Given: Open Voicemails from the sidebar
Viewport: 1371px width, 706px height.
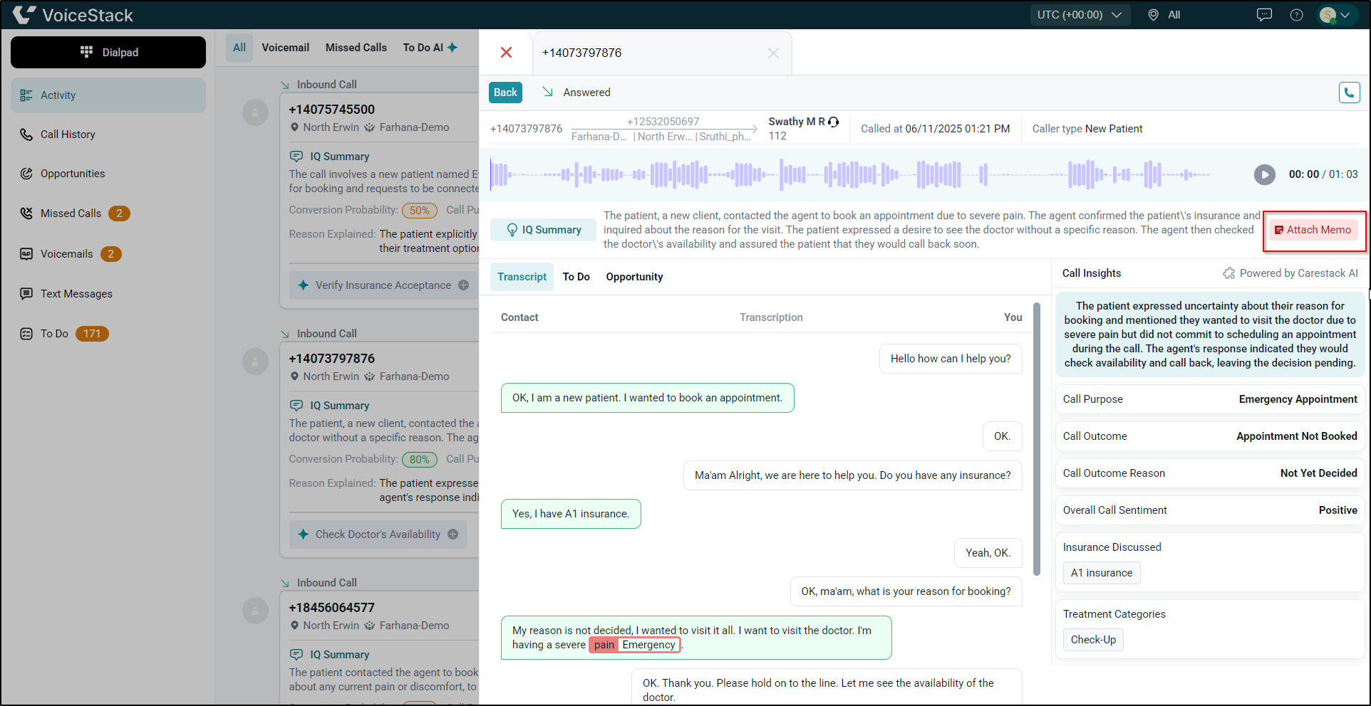Looking at the screenshot, I should click(67, 253).
